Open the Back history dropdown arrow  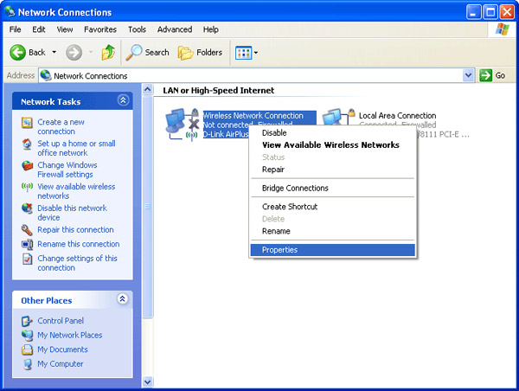point(54,53)
